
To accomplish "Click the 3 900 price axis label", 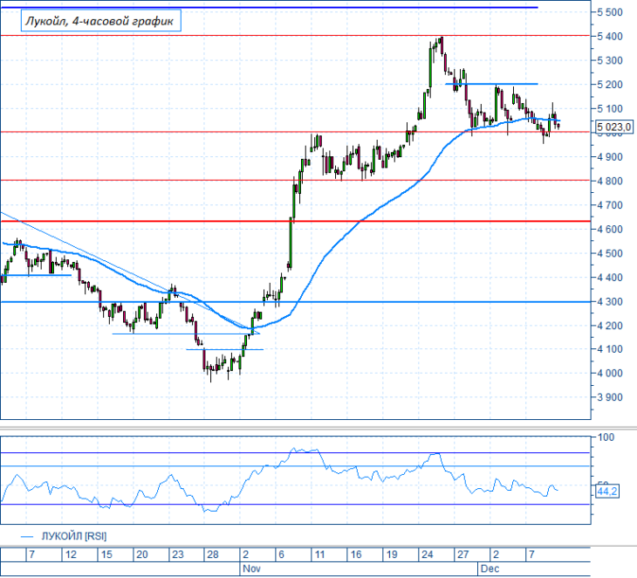I will (x=610, y=397).
